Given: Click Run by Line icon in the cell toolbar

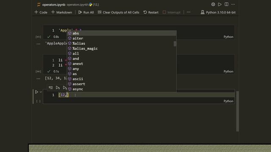Looking at the screenshot, I should pyautogui.click(x=51, y=87).
